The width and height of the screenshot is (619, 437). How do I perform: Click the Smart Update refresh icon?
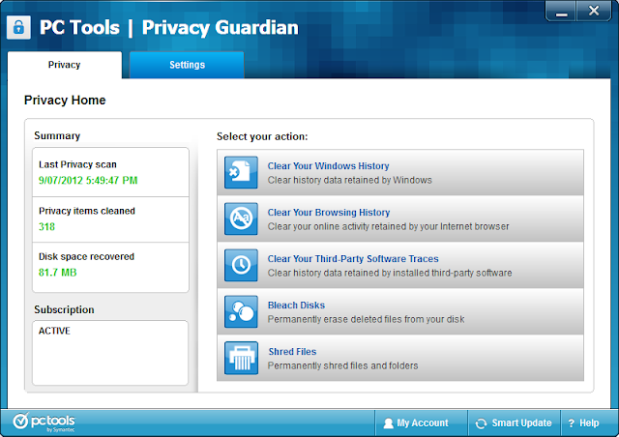point(481,423)
